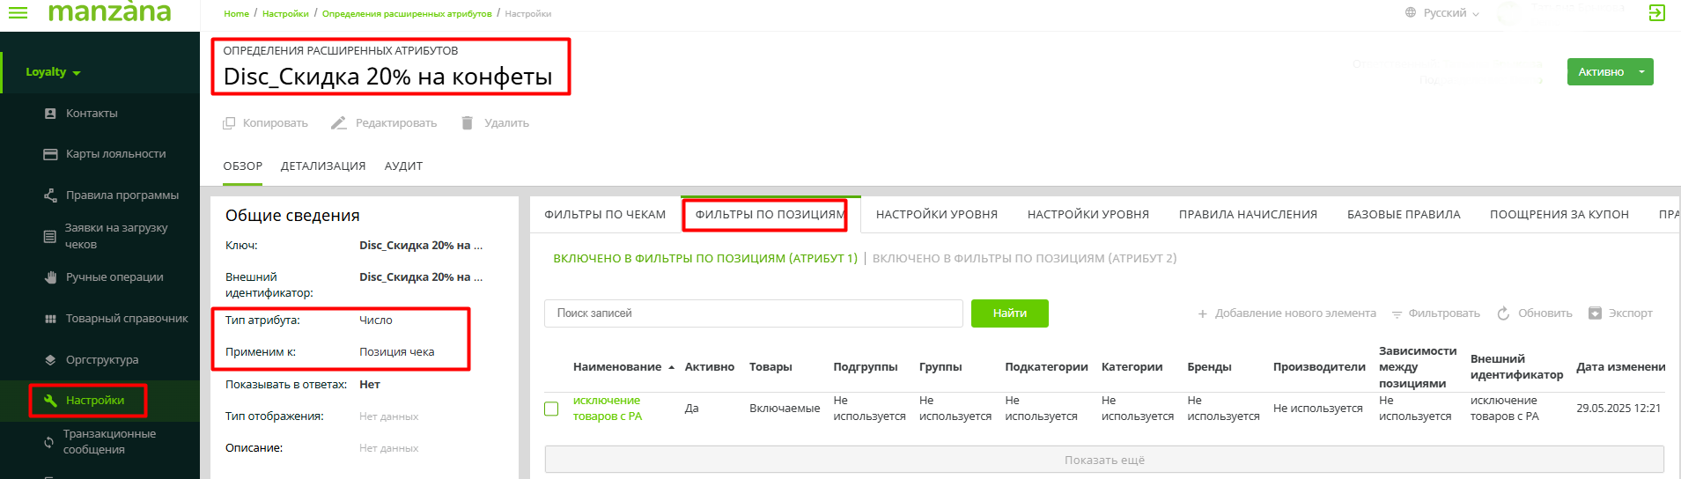The image size is (1681, 479).
Task: Select the ФИЛЬТРЫ ПО ЧЕКАМ tab
Action: (x=605, y=214)
